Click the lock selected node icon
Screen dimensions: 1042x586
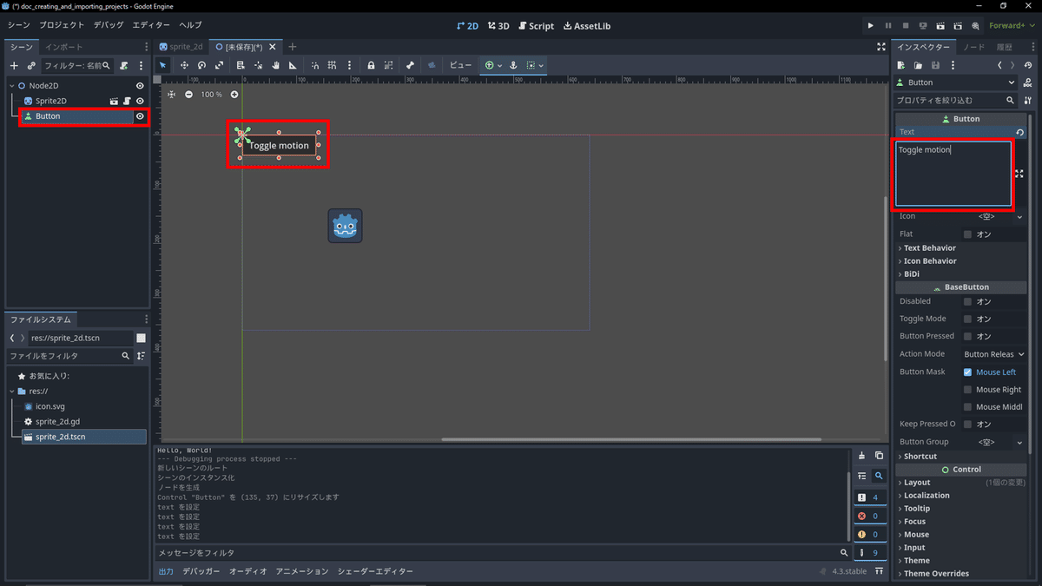[x=371, y=65]
